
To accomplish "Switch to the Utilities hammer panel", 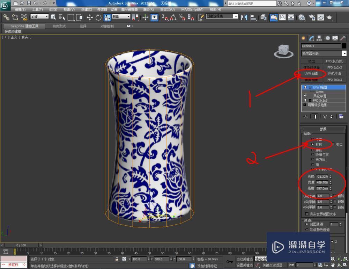I will click(x=343, y=38).
